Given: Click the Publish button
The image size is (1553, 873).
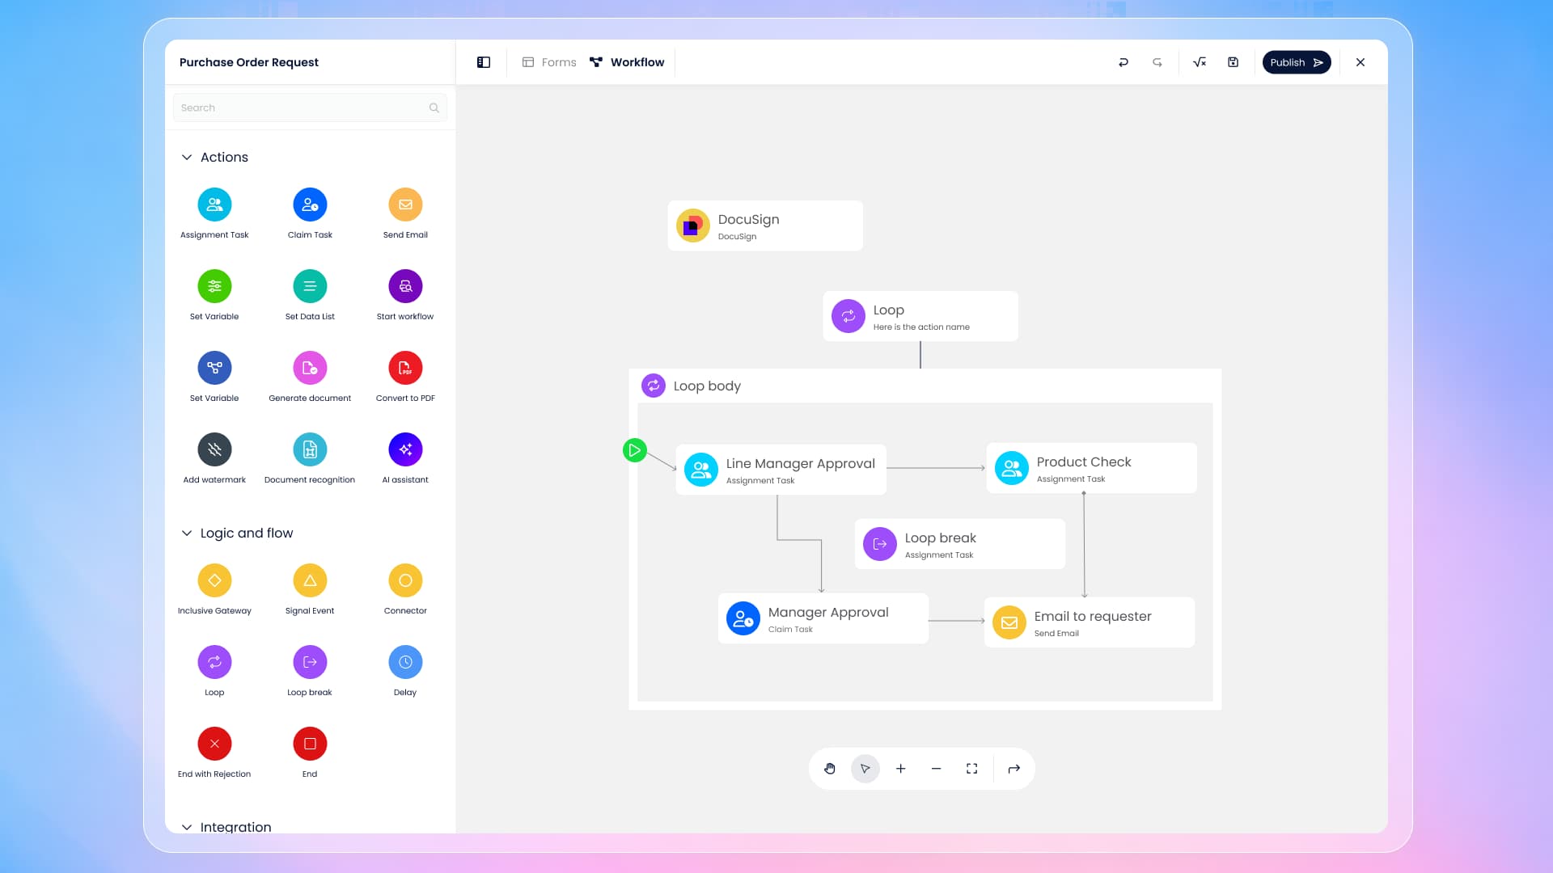Looking at the screenshot, I should pyautogui.click(x=1296, y=62).
